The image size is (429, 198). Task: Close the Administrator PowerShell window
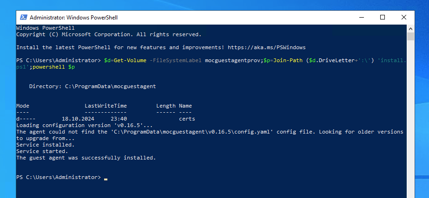(403, 18)
